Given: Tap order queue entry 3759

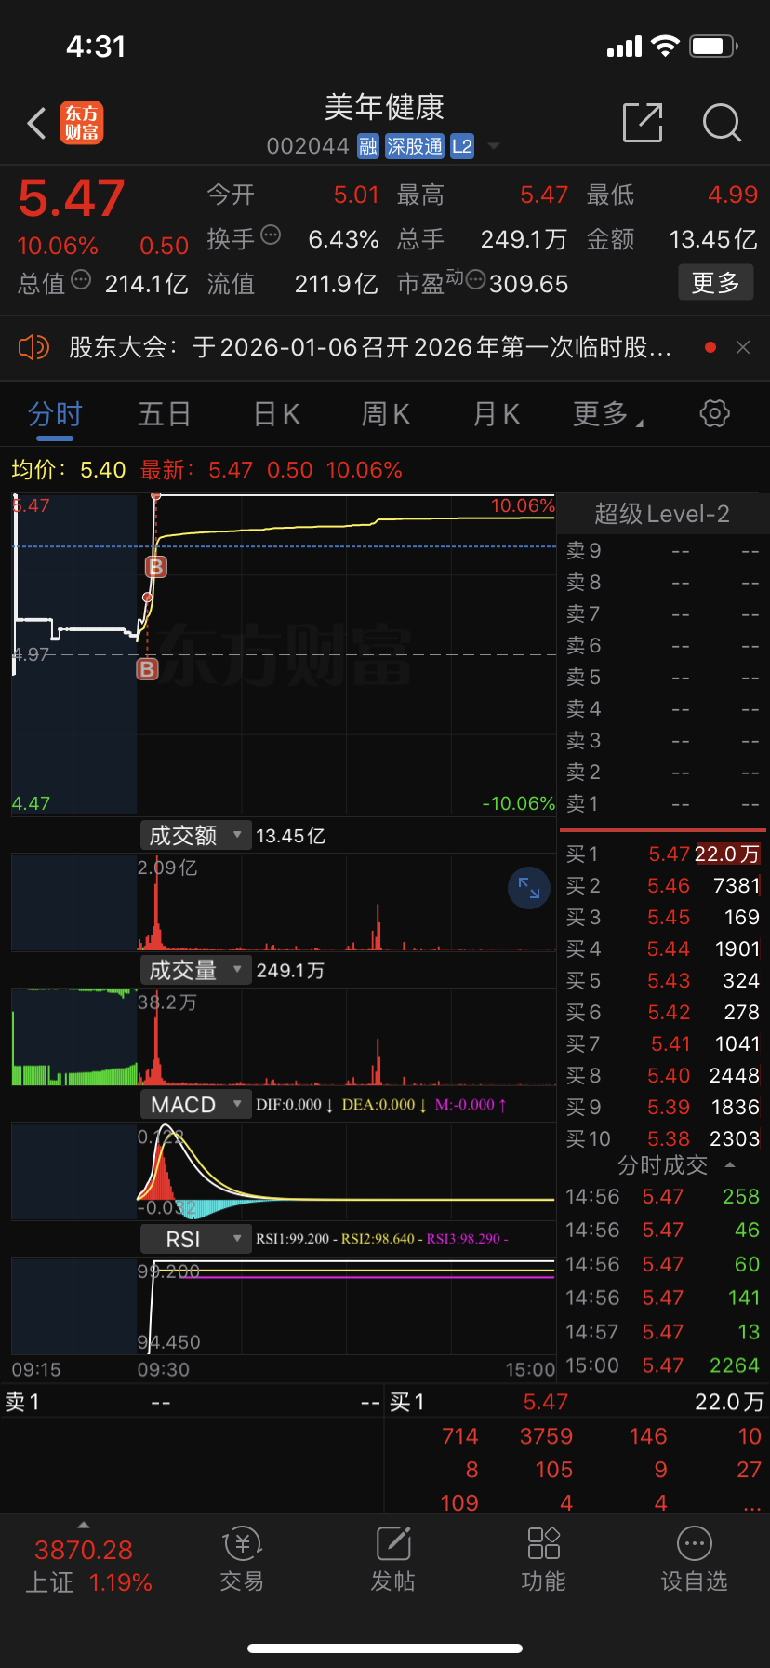Looking at the screenshot, I should pos(547,1436).
